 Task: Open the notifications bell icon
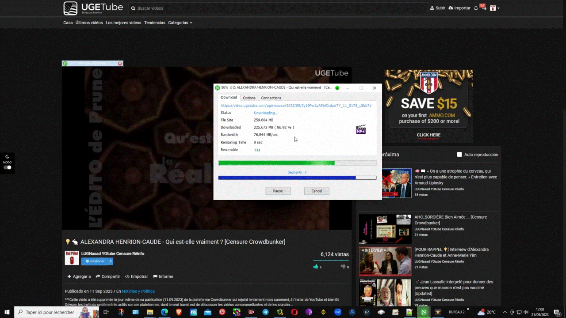click(x=476, y=8)
